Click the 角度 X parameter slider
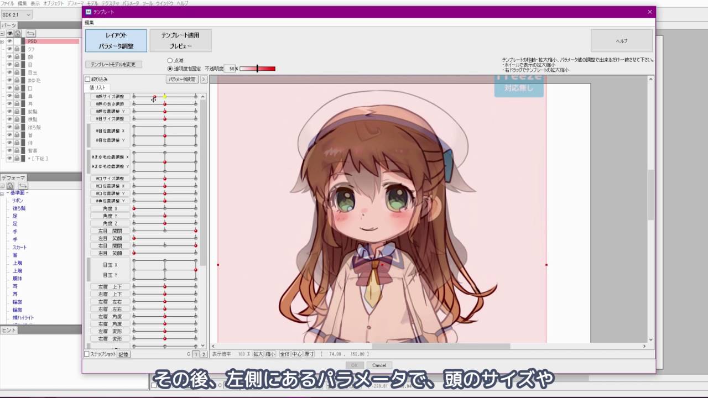This screenshot has width=708, height=398. click(x=165, y=208)
